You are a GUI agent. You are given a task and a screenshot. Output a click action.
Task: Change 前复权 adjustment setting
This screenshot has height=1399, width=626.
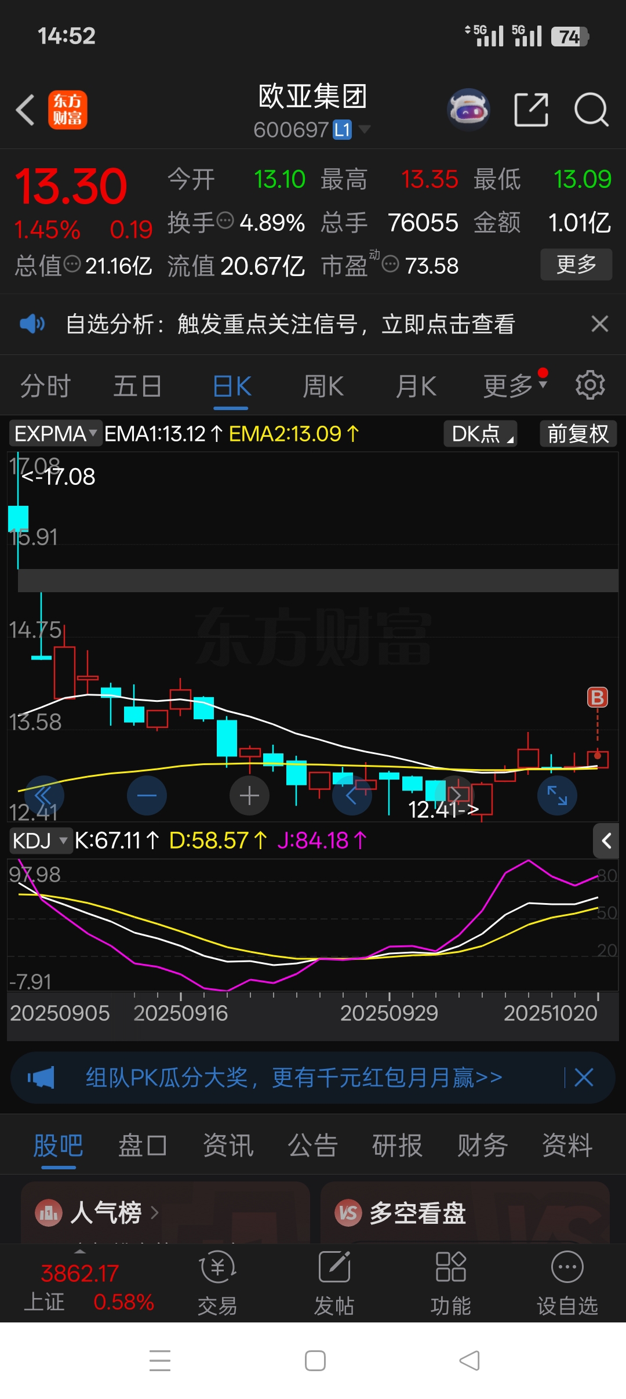coord(578,433)
